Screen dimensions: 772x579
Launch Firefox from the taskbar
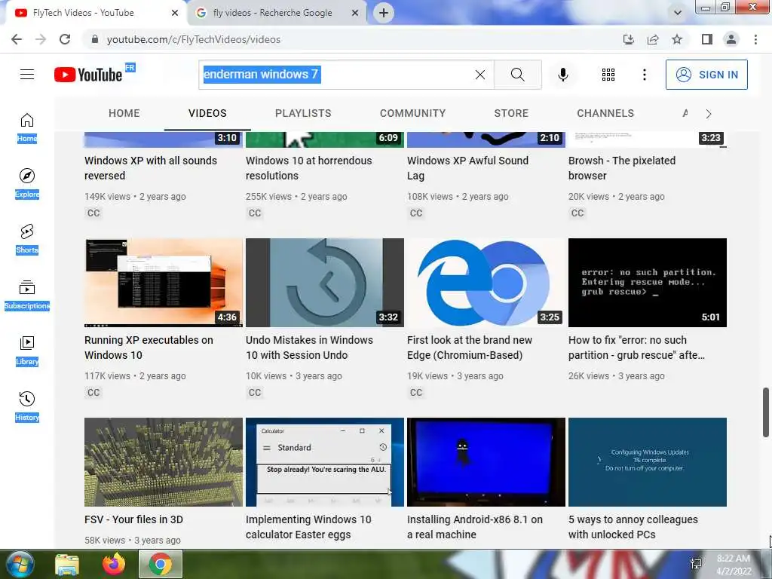coord(114,564)
